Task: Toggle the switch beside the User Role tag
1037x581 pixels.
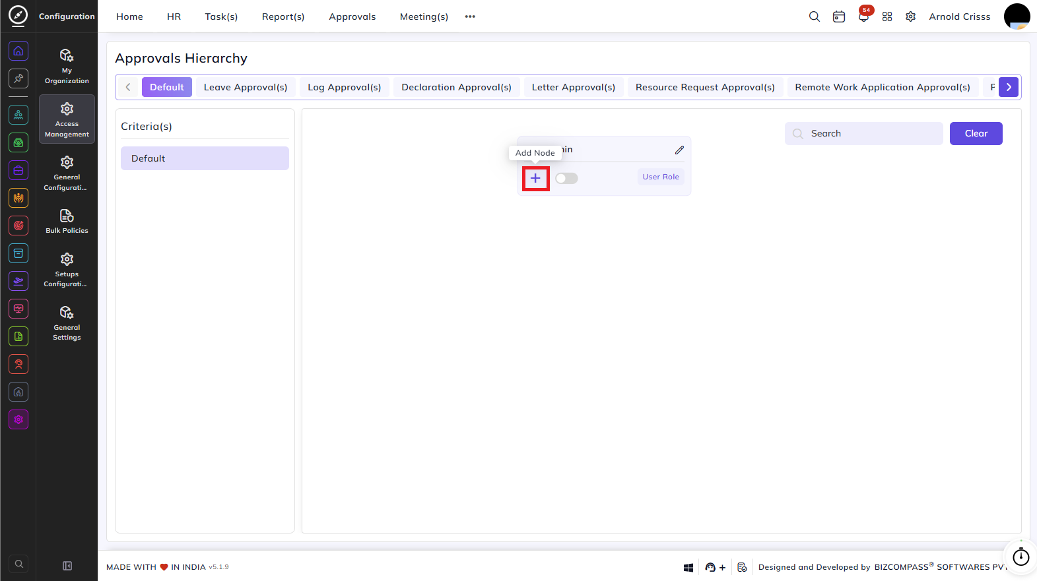Action: coord(566,178)
